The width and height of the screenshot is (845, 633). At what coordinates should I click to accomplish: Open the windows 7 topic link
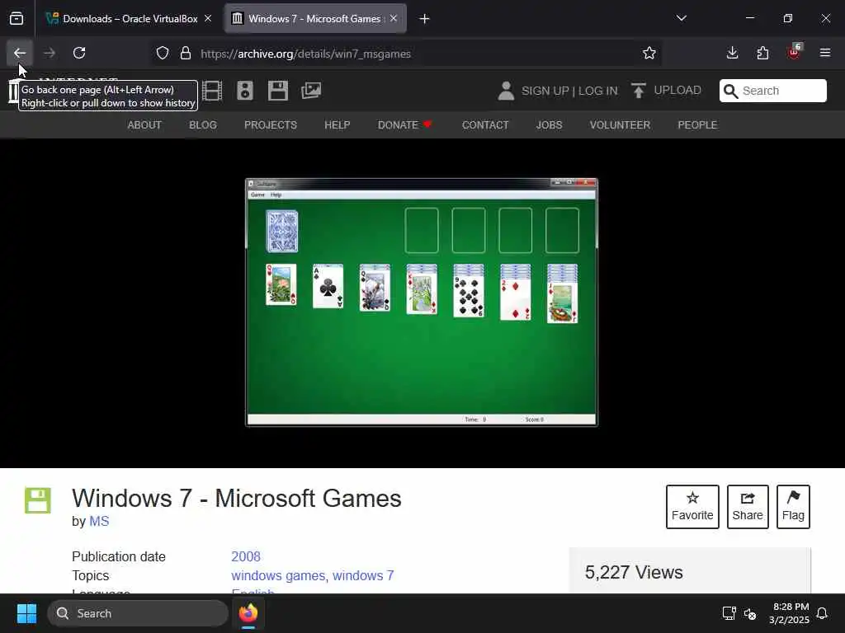coord(363,575)
